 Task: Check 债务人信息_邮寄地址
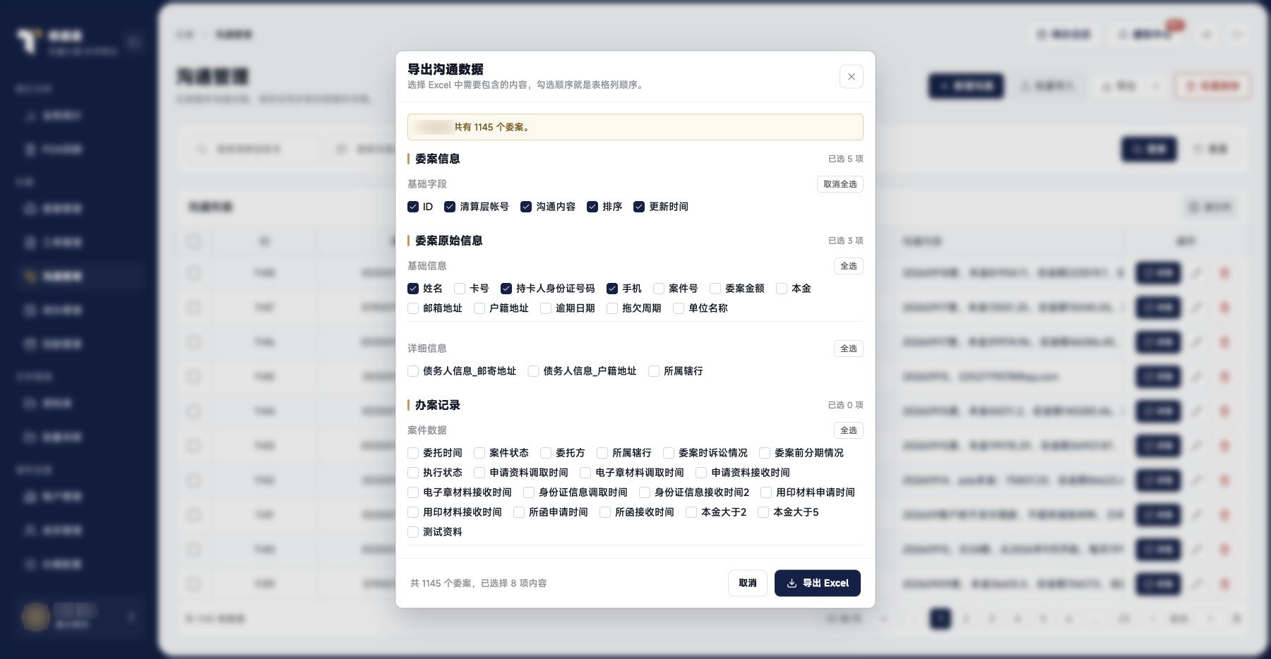(x=413, y=371)
